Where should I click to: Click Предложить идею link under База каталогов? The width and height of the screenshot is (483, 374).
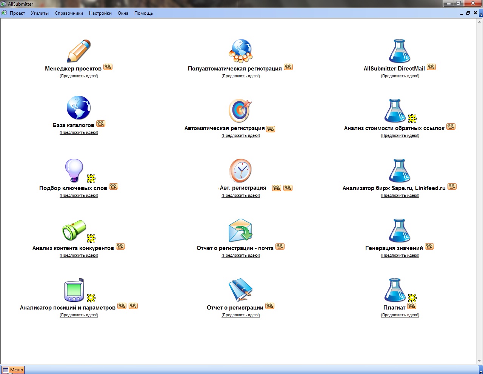79,133
